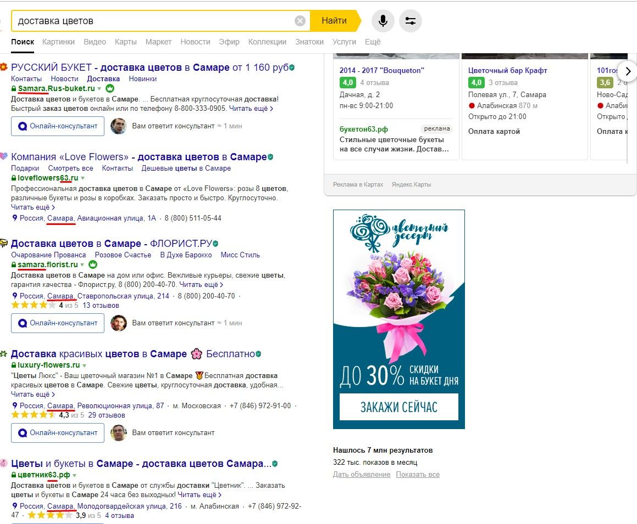
Task: Expand Читать ещё in the ФЛОРИСТ.РУ snippet
Action: [202, 285]
